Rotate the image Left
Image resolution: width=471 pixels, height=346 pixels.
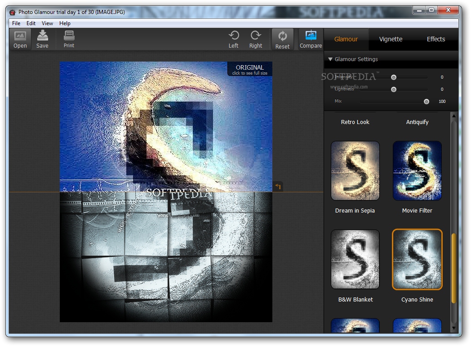click(x=233, y=39)
